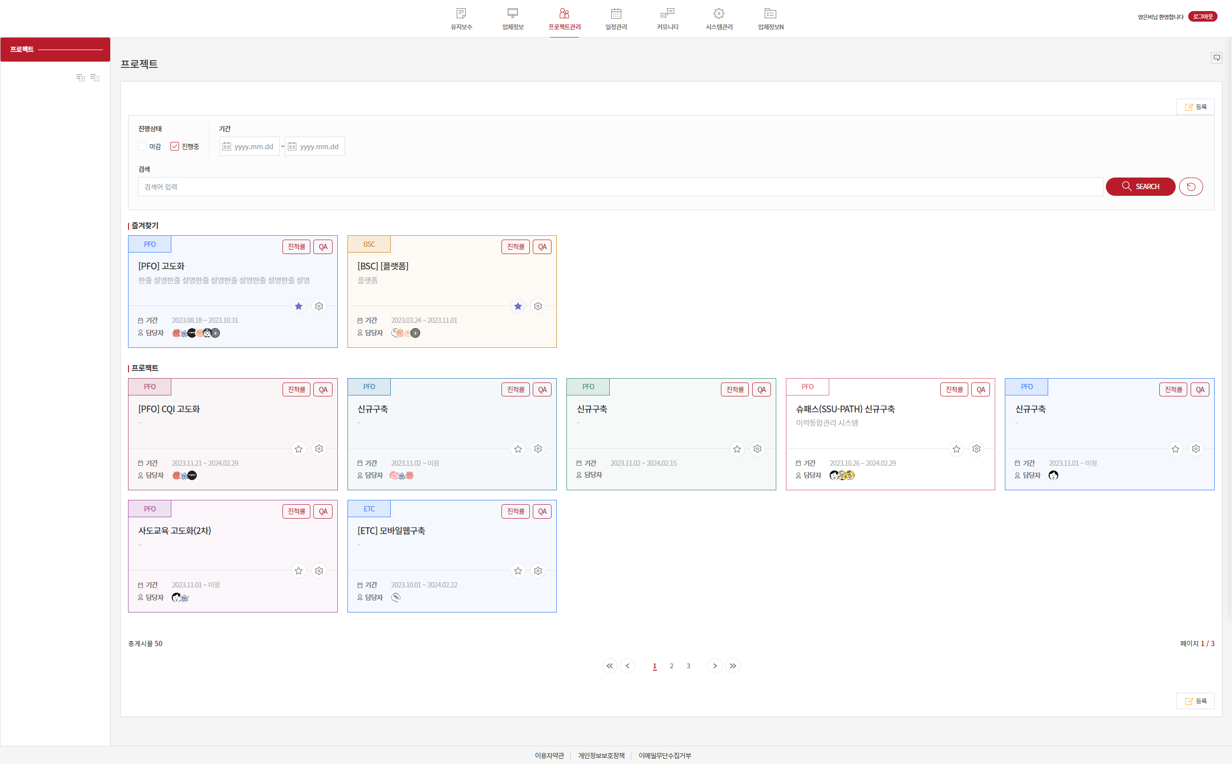
Task: Open settings gear on 사도교육 고도화(2차) card
Action: click(319, 571)
